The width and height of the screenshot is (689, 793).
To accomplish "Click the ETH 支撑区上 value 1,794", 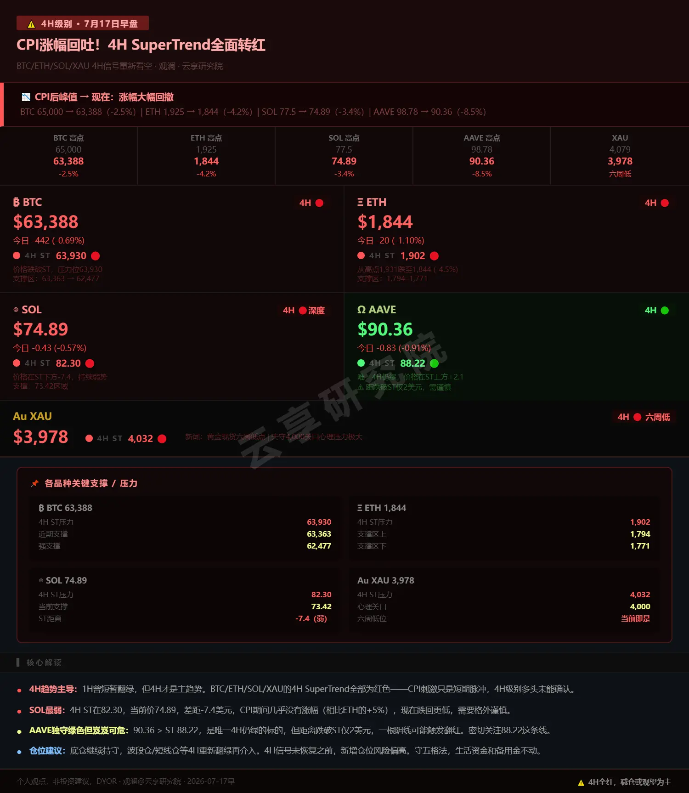I will click(x=640, y=534).
